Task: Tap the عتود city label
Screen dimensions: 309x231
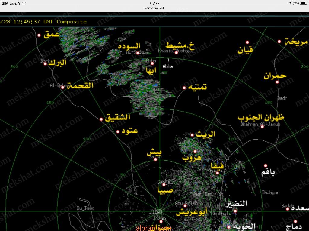Action: click(130, 131)
